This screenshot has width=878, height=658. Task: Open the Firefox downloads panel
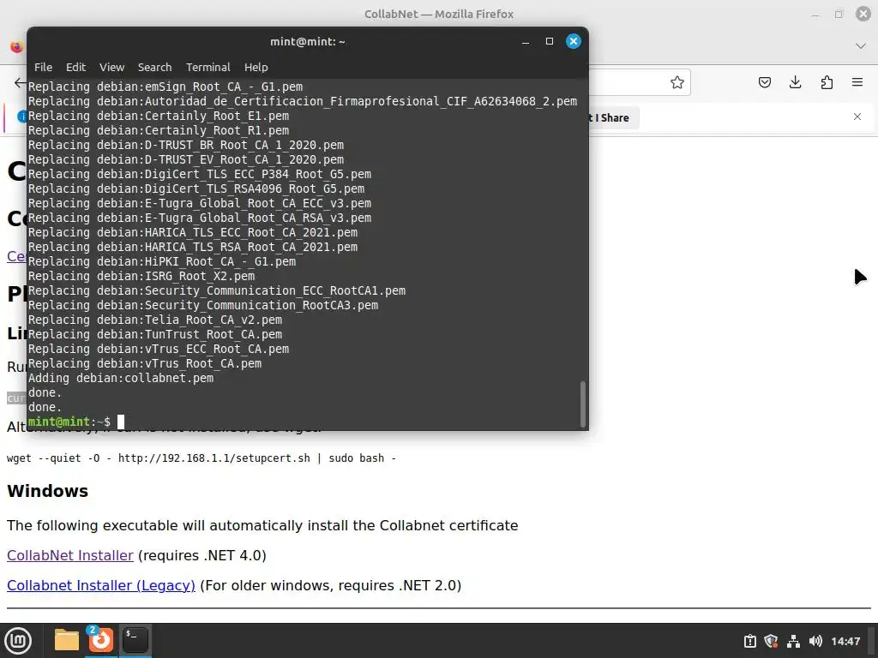[795, 83]
